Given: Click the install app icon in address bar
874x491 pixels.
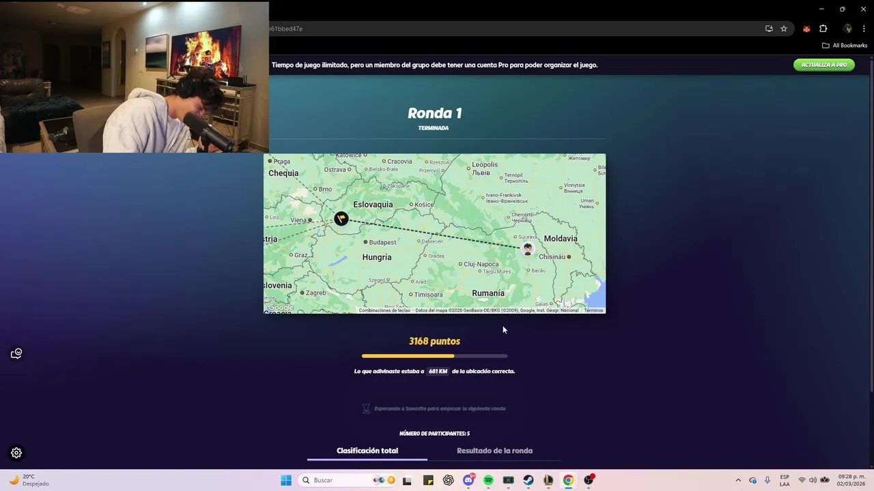Looking at the screenshot, I should (x=769, y=29).
